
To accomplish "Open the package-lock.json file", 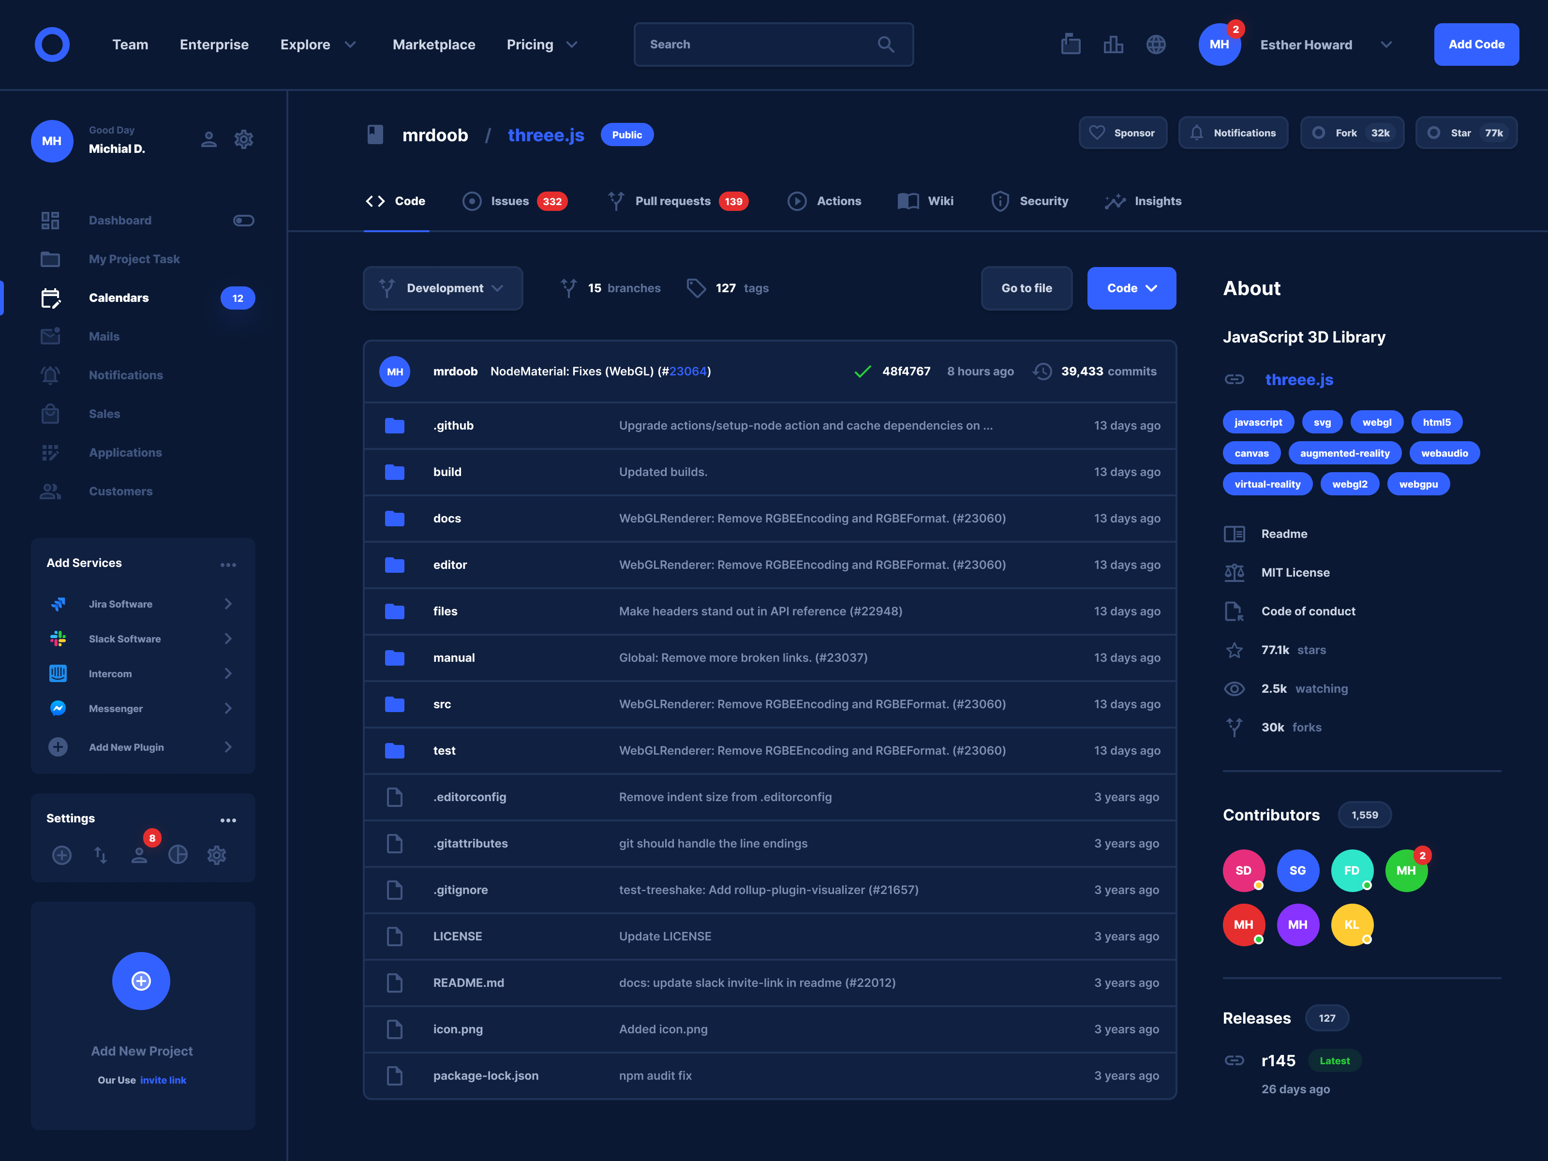I will (x=486, y=1075).
